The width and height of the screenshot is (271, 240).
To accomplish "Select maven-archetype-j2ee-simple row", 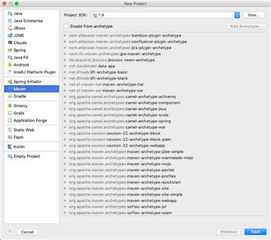I will [165, 152].
